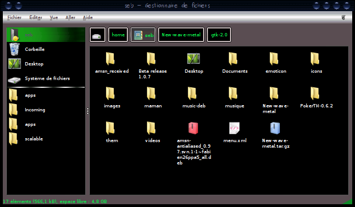Click the status bar text '17 éléments'
The height and width of the screenshot is (207, 355).
[x=17, y=201]
